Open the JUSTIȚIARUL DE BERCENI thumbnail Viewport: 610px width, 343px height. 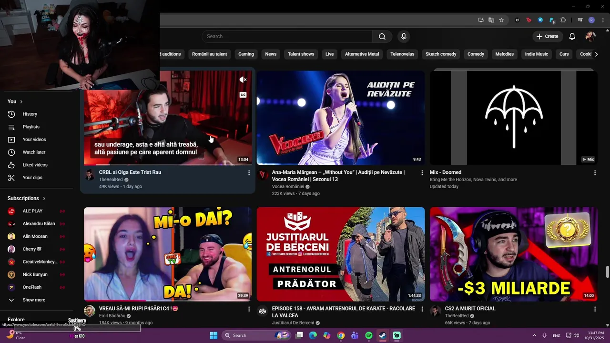341,254
